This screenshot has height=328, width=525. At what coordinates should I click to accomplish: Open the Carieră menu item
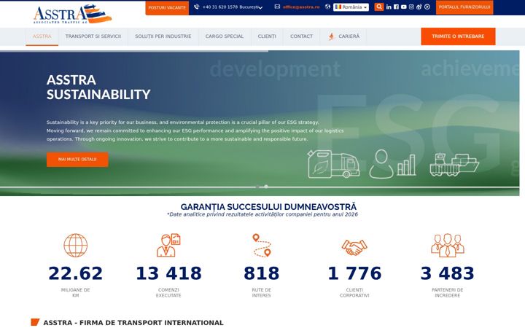click(x=343, y=36)
